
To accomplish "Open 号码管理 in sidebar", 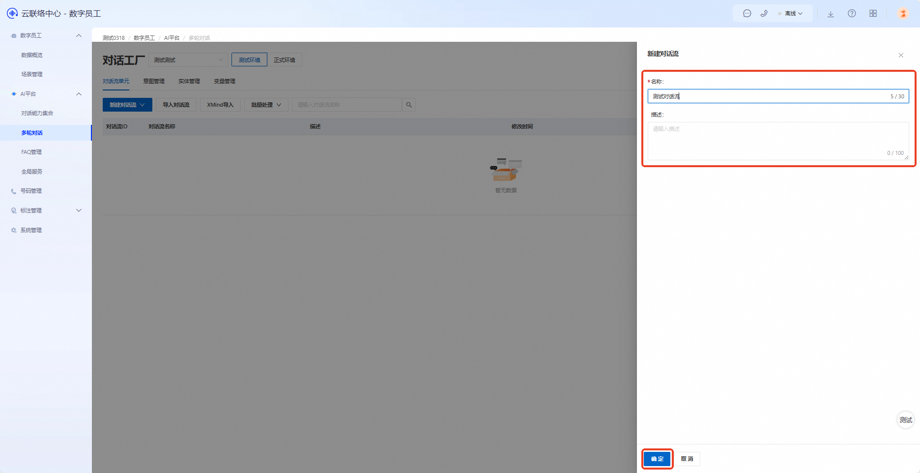I will (x=31, y=191).
